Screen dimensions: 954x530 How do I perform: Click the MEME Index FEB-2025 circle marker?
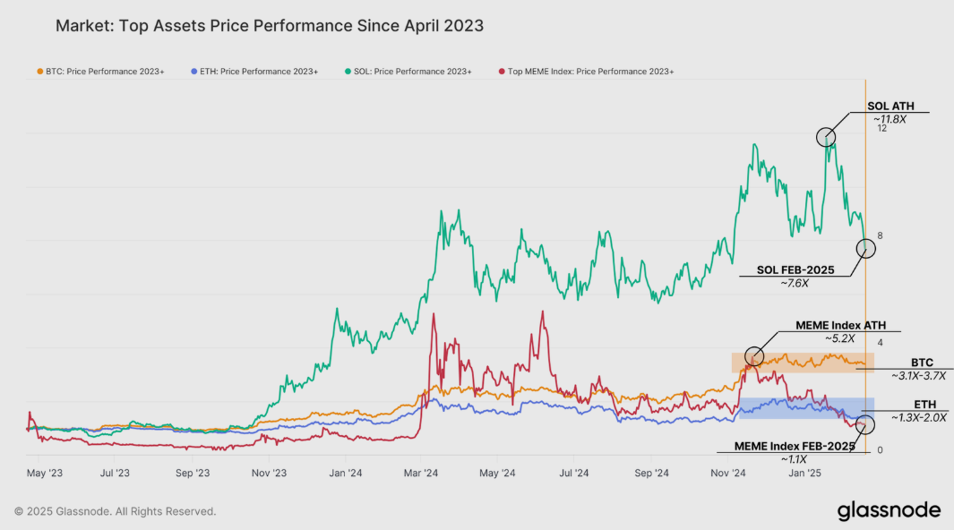tap(865, 423)
